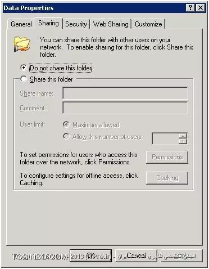Open the Security tab
Viewport: 209px width, 269px height.
[76, 24]
